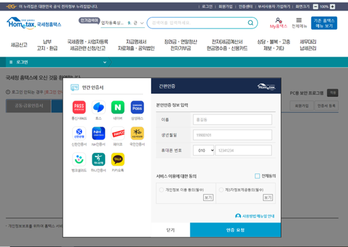Click the 사용방법 메뉴얼 안내 help link
This screenshot has height=247, width=348.
coord(255,216)
